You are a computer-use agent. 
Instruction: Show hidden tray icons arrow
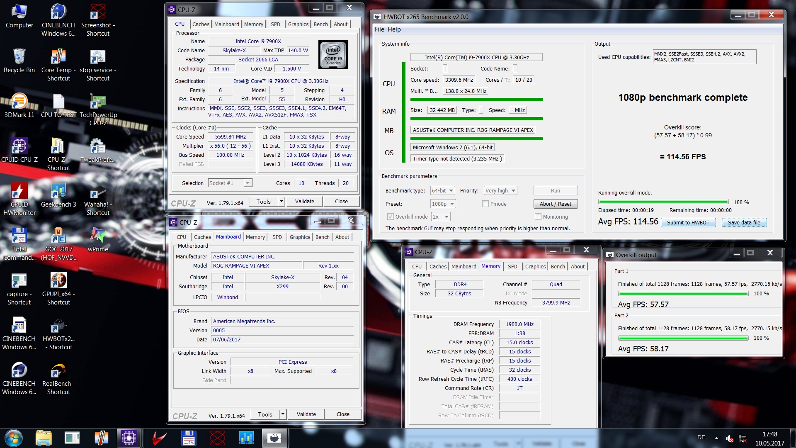point(716,438)
